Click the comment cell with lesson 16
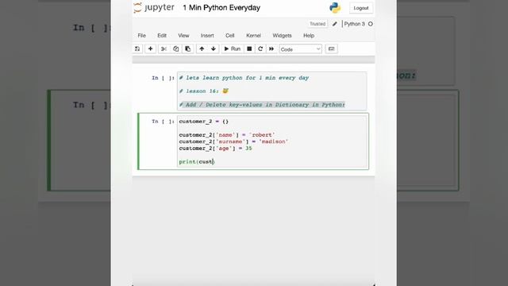 point(271,91)
